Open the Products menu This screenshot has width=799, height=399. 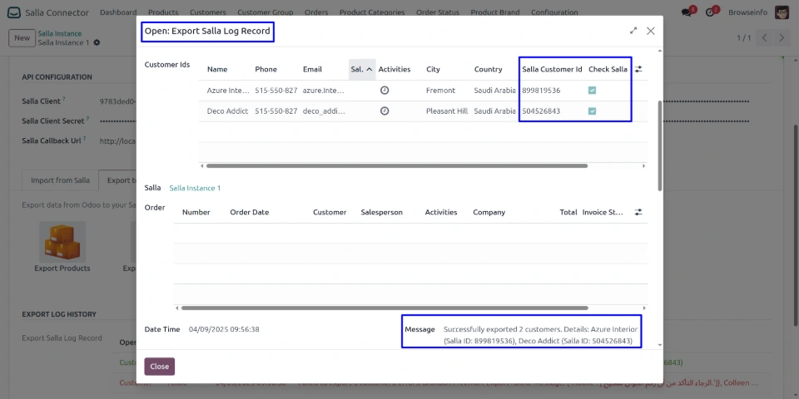pos(163,12)
